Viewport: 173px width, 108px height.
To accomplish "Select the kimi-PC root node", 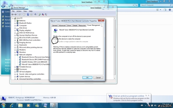I will [19, 18].
